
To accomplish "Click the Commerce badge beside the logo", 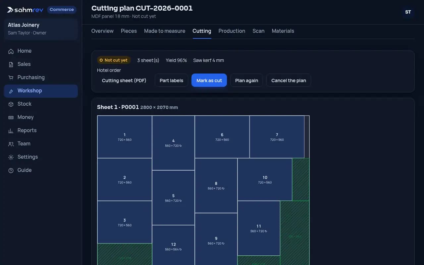I will 62,10.
